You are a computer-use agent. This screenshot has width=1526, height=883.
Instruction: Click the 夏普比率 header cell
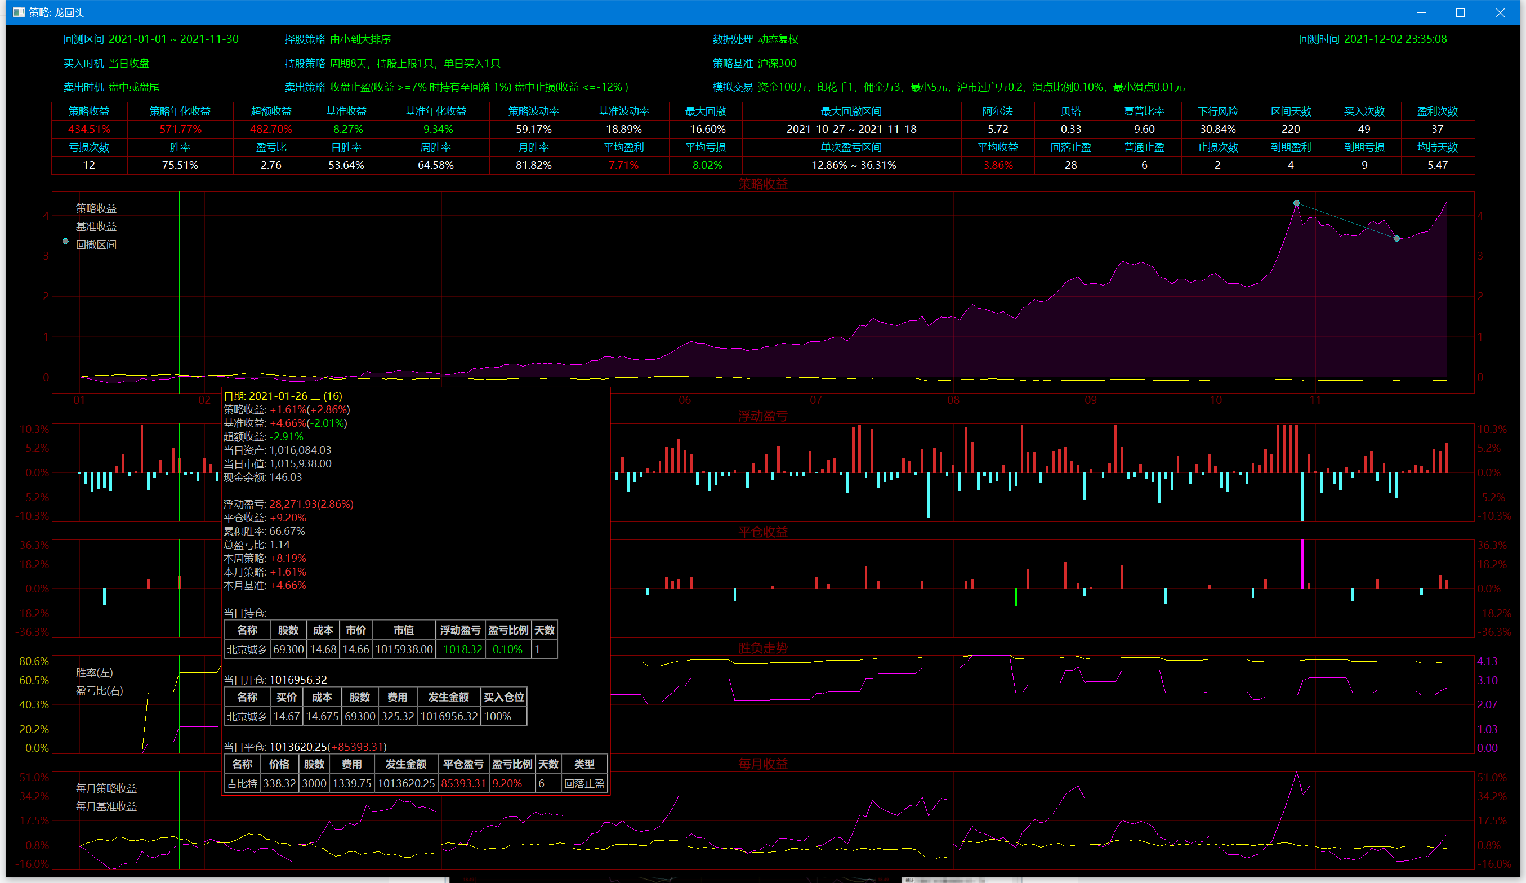(1144, 112)
